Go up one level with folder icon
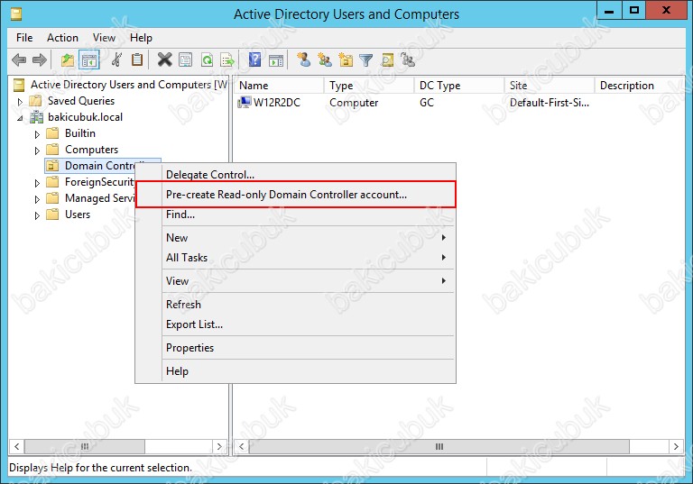Screen dimensions: 693x484 [67, 59]
